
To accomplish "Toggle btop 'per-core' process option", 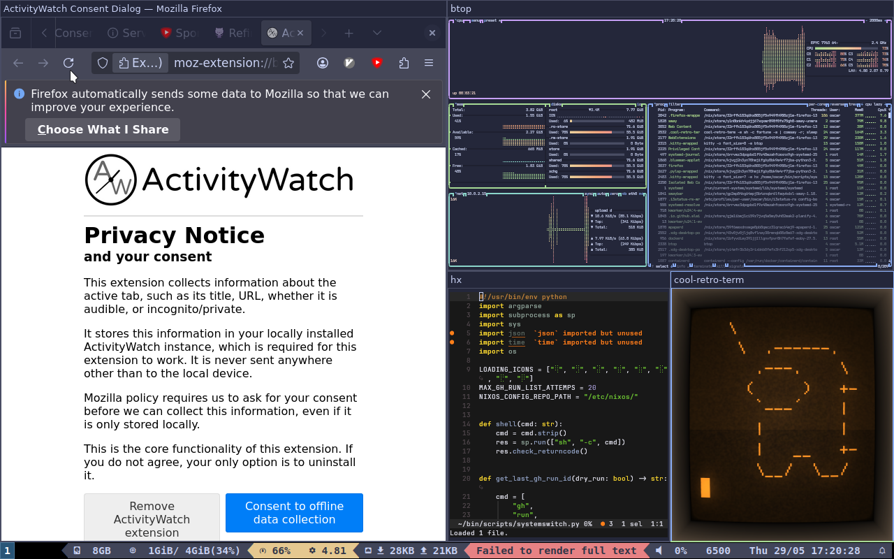I will point(816,104).
